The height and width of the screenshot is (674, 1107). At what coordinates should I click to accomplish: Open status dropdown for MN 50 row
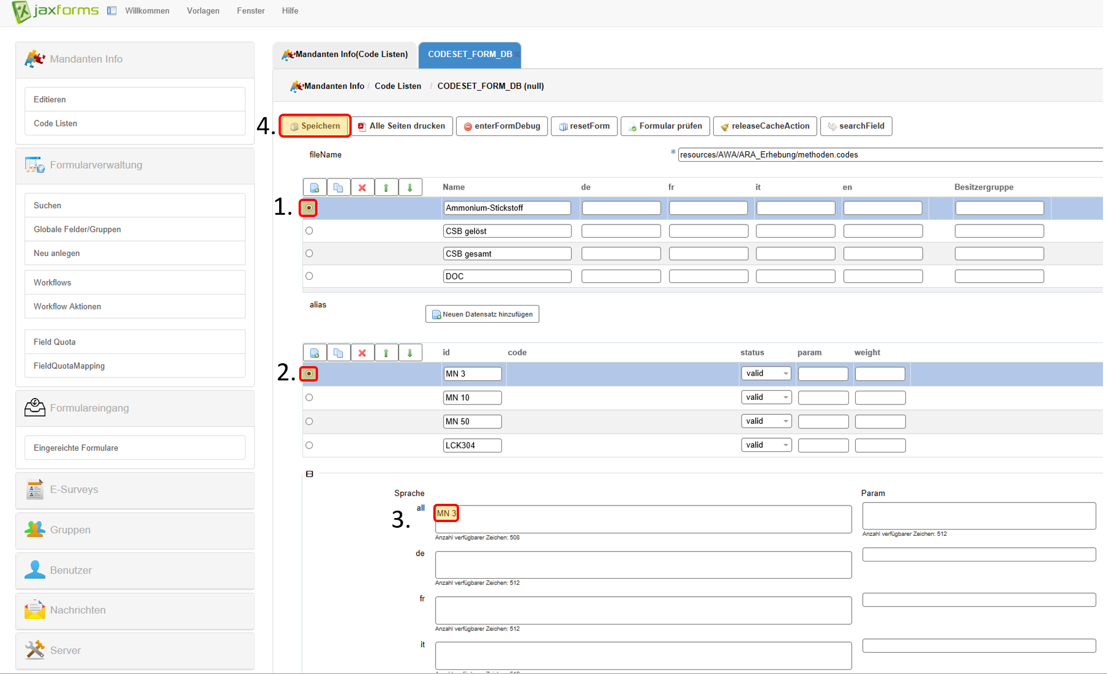coord(766,421)
